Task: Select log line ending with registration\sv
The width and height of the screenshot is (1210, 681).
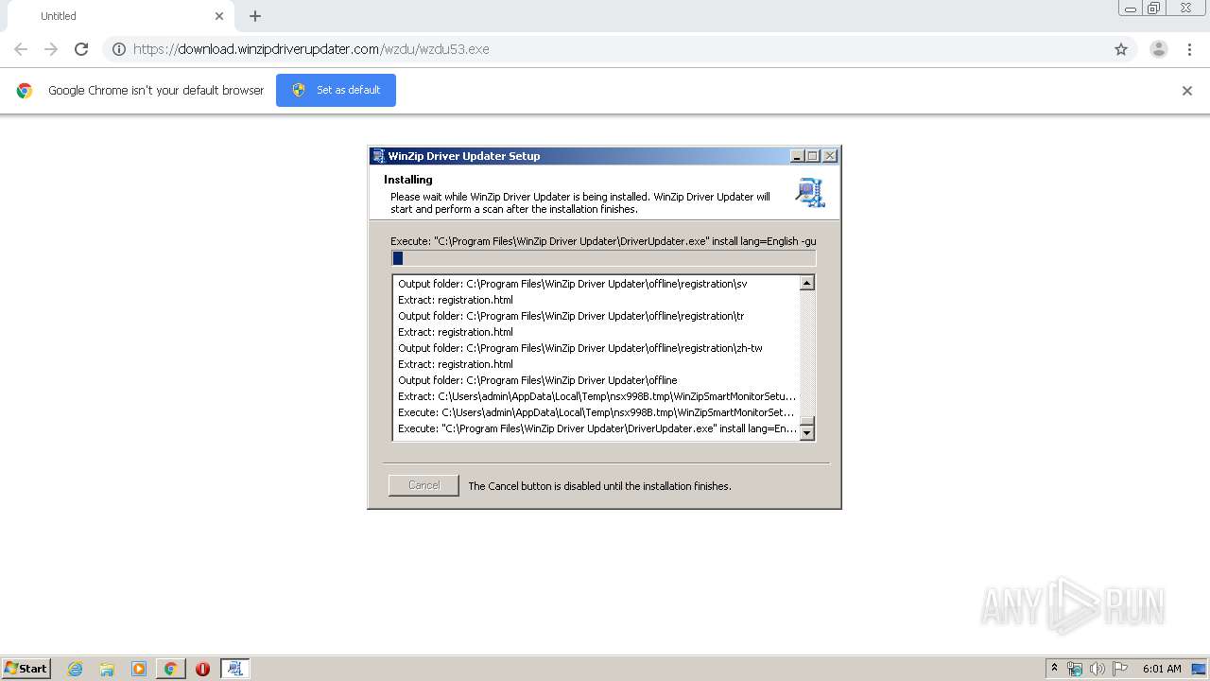Action: (x=573, y=284)
